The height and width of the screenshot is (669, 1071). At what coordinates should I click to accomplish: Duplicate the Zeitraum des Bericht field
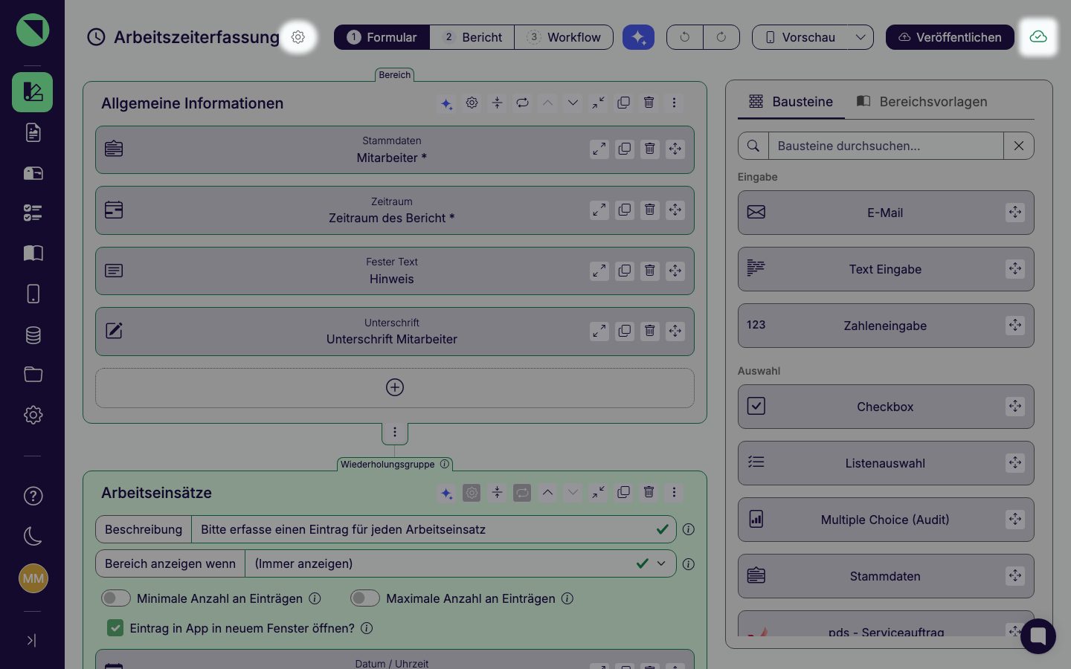[x=625, y=210]
